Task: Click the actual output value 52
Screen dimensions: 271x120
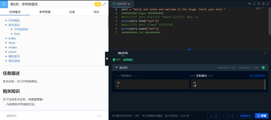Action: tap(195, 83)
